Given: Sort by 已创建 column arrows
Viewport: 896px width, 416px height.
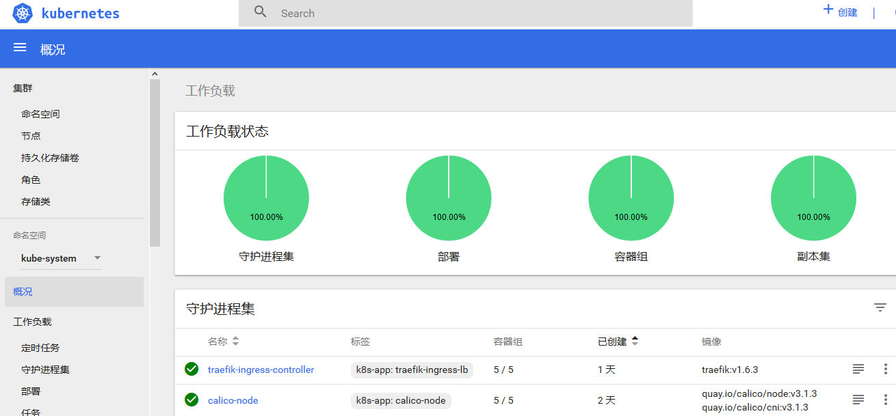Looking at the screenshot, I should click(x=635, y=341).
